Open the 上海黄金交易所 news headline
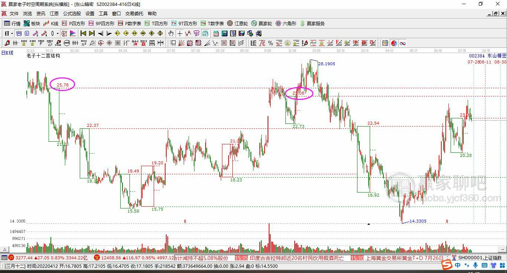The width and height of the screenshot is (507, 273). (x=405, y=258)
